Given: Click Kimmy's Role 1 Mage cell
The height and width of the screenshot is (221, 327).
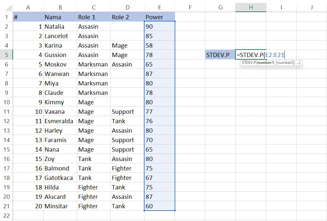Looking at the screenshot, I should (94, 102).
